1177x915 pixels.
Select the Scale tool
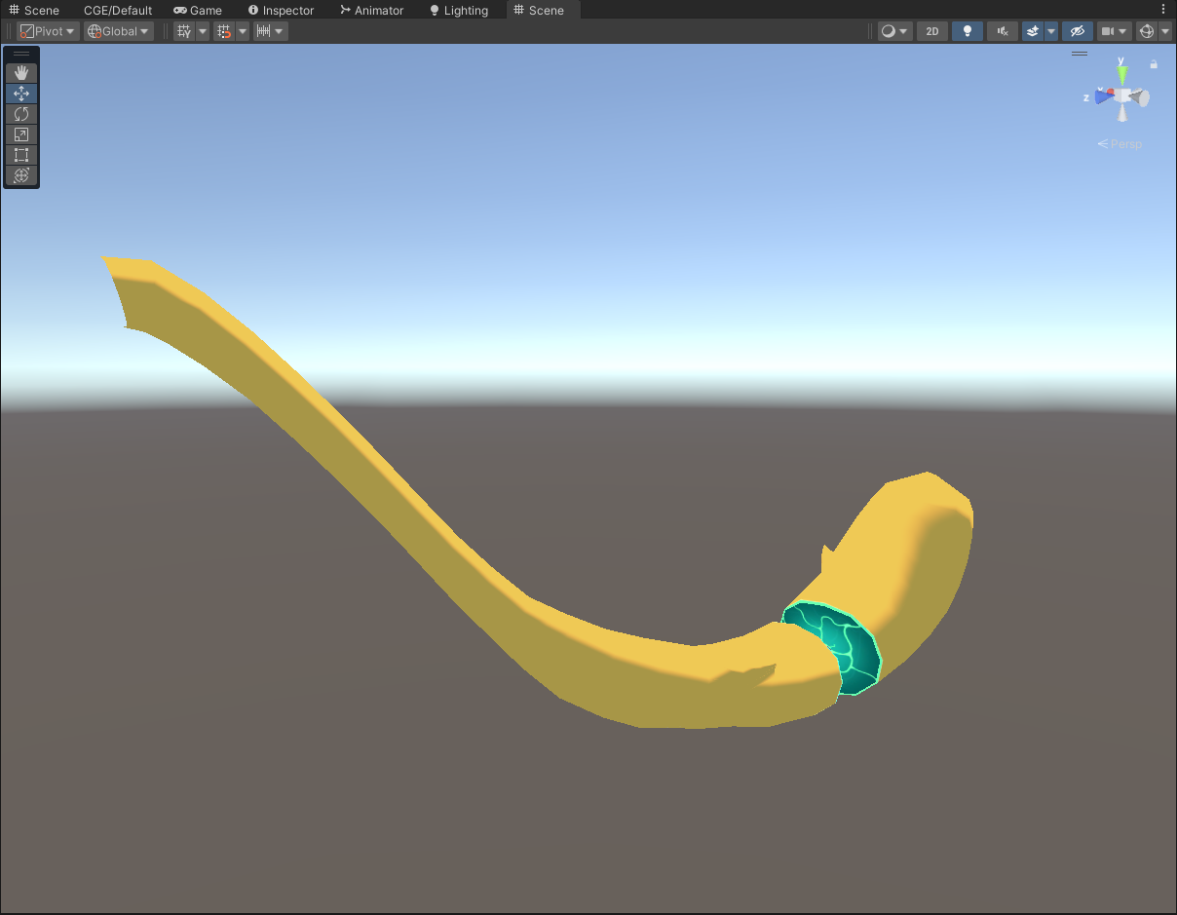pyautogui.click(x=21, y=134)
